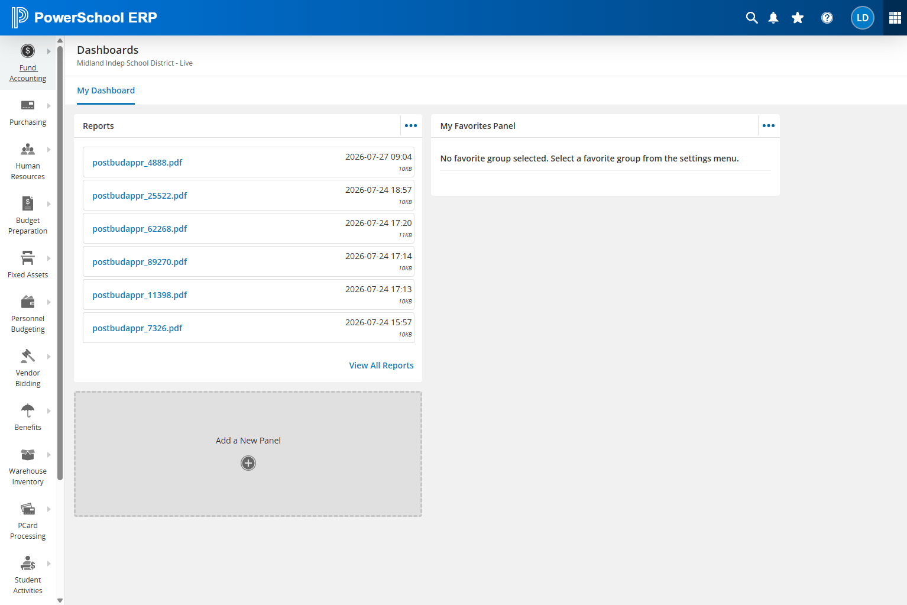
Task: Open the Student Activities icon
Action: click(x=28, y=563)
